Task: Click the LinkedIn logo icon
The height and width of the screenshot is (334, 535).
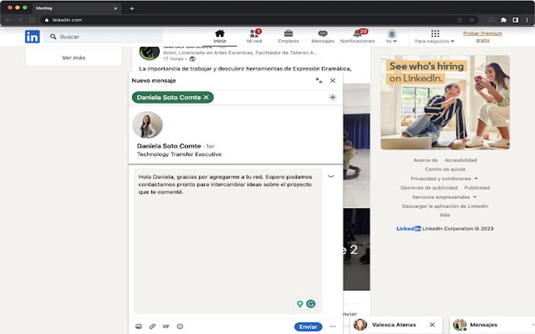Action: click(32, 37)
